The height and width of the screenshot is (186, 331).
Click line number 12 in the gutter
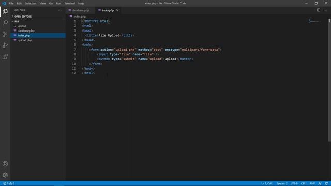(x=74, y=73)
